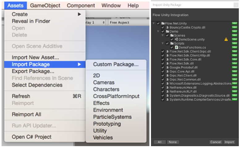Click the Import button
Image resolution: width=241 pixels, height=148 pixels.
[229, 142]
